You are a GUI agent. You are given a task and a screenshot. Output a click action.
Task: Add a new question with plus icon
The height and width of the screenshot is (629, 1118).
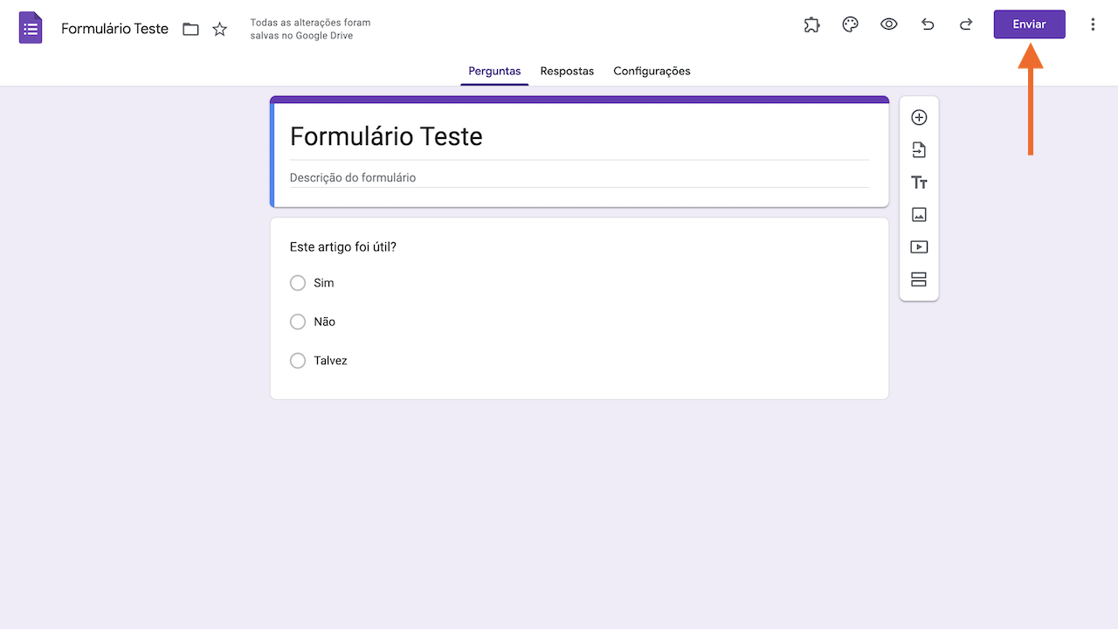(x=919, y=118)
